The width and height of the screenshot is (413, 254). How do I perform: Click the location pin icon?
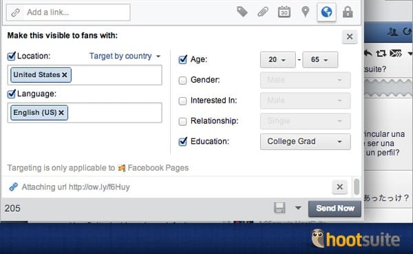point(305,12)
